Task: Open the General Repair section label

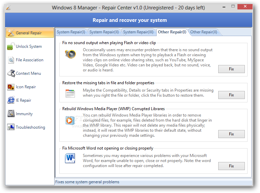Action: pos(29,33)
